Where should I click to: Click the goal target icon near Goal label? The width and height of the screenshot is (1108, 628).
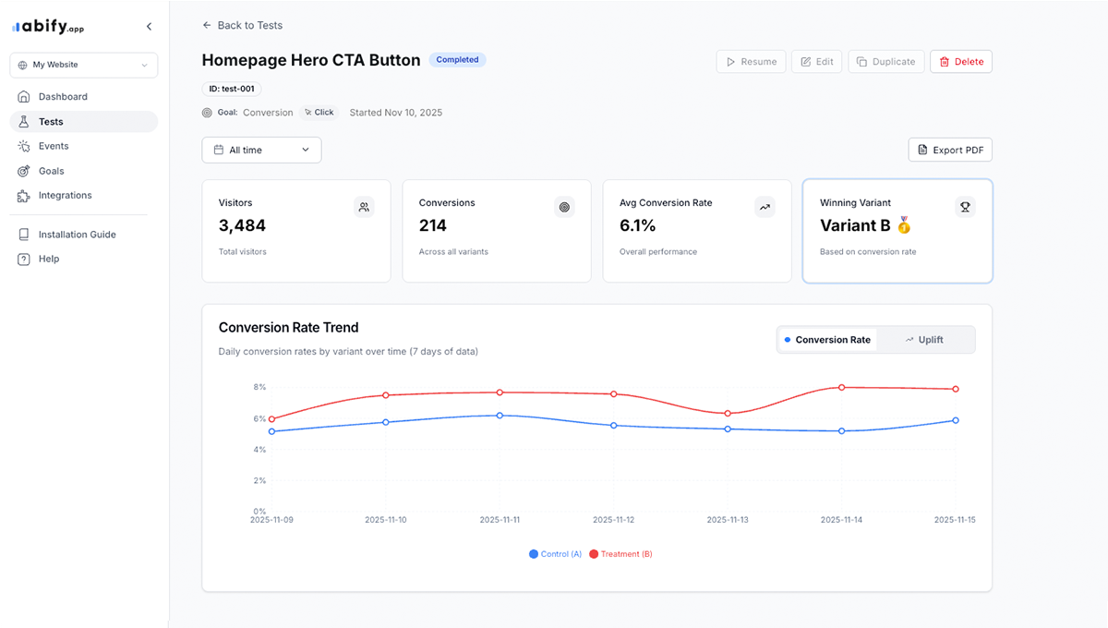click(207, 113)
